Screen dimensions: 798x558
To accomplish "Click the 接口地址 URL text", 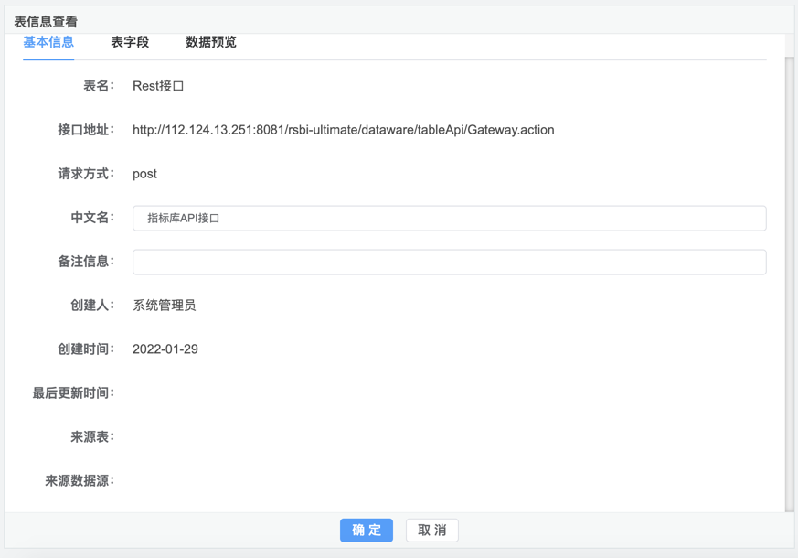I will pyautogui.click(x=343, y=130).
